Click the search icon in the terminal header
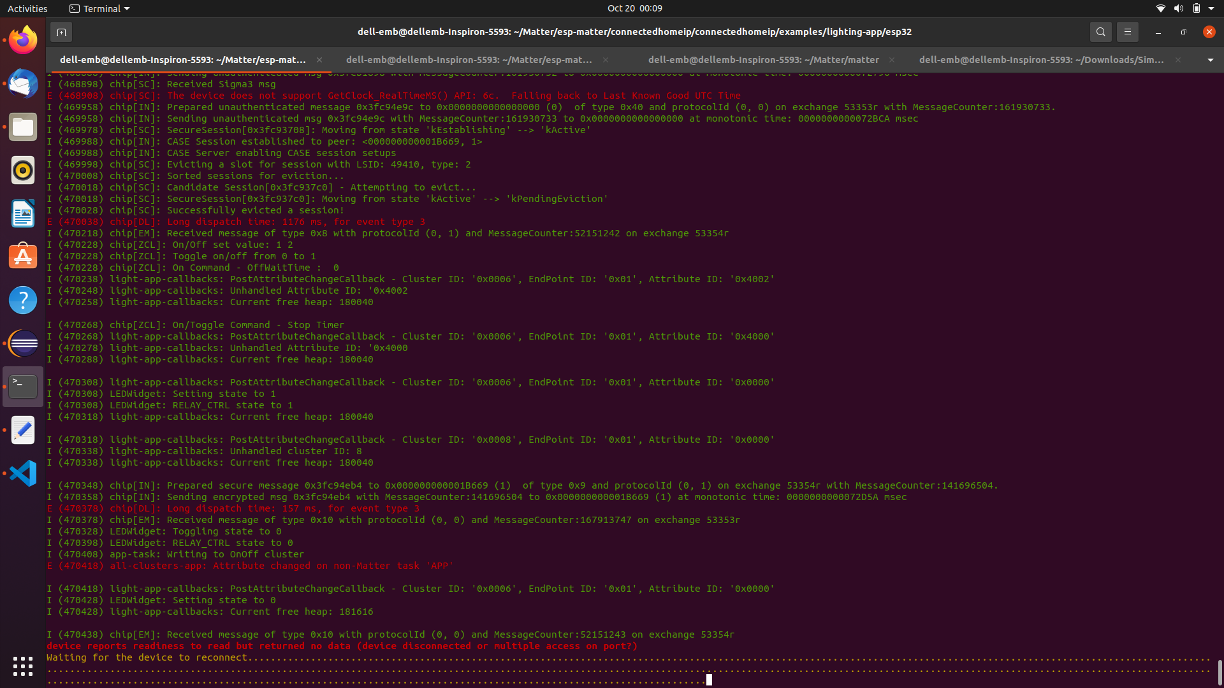Viewport: 1224px width, 688px height. pos(1100,31)
